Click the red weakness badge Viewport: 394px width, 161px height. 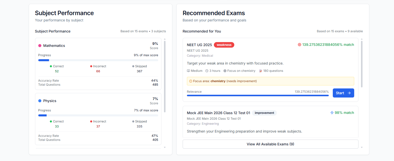224,45
